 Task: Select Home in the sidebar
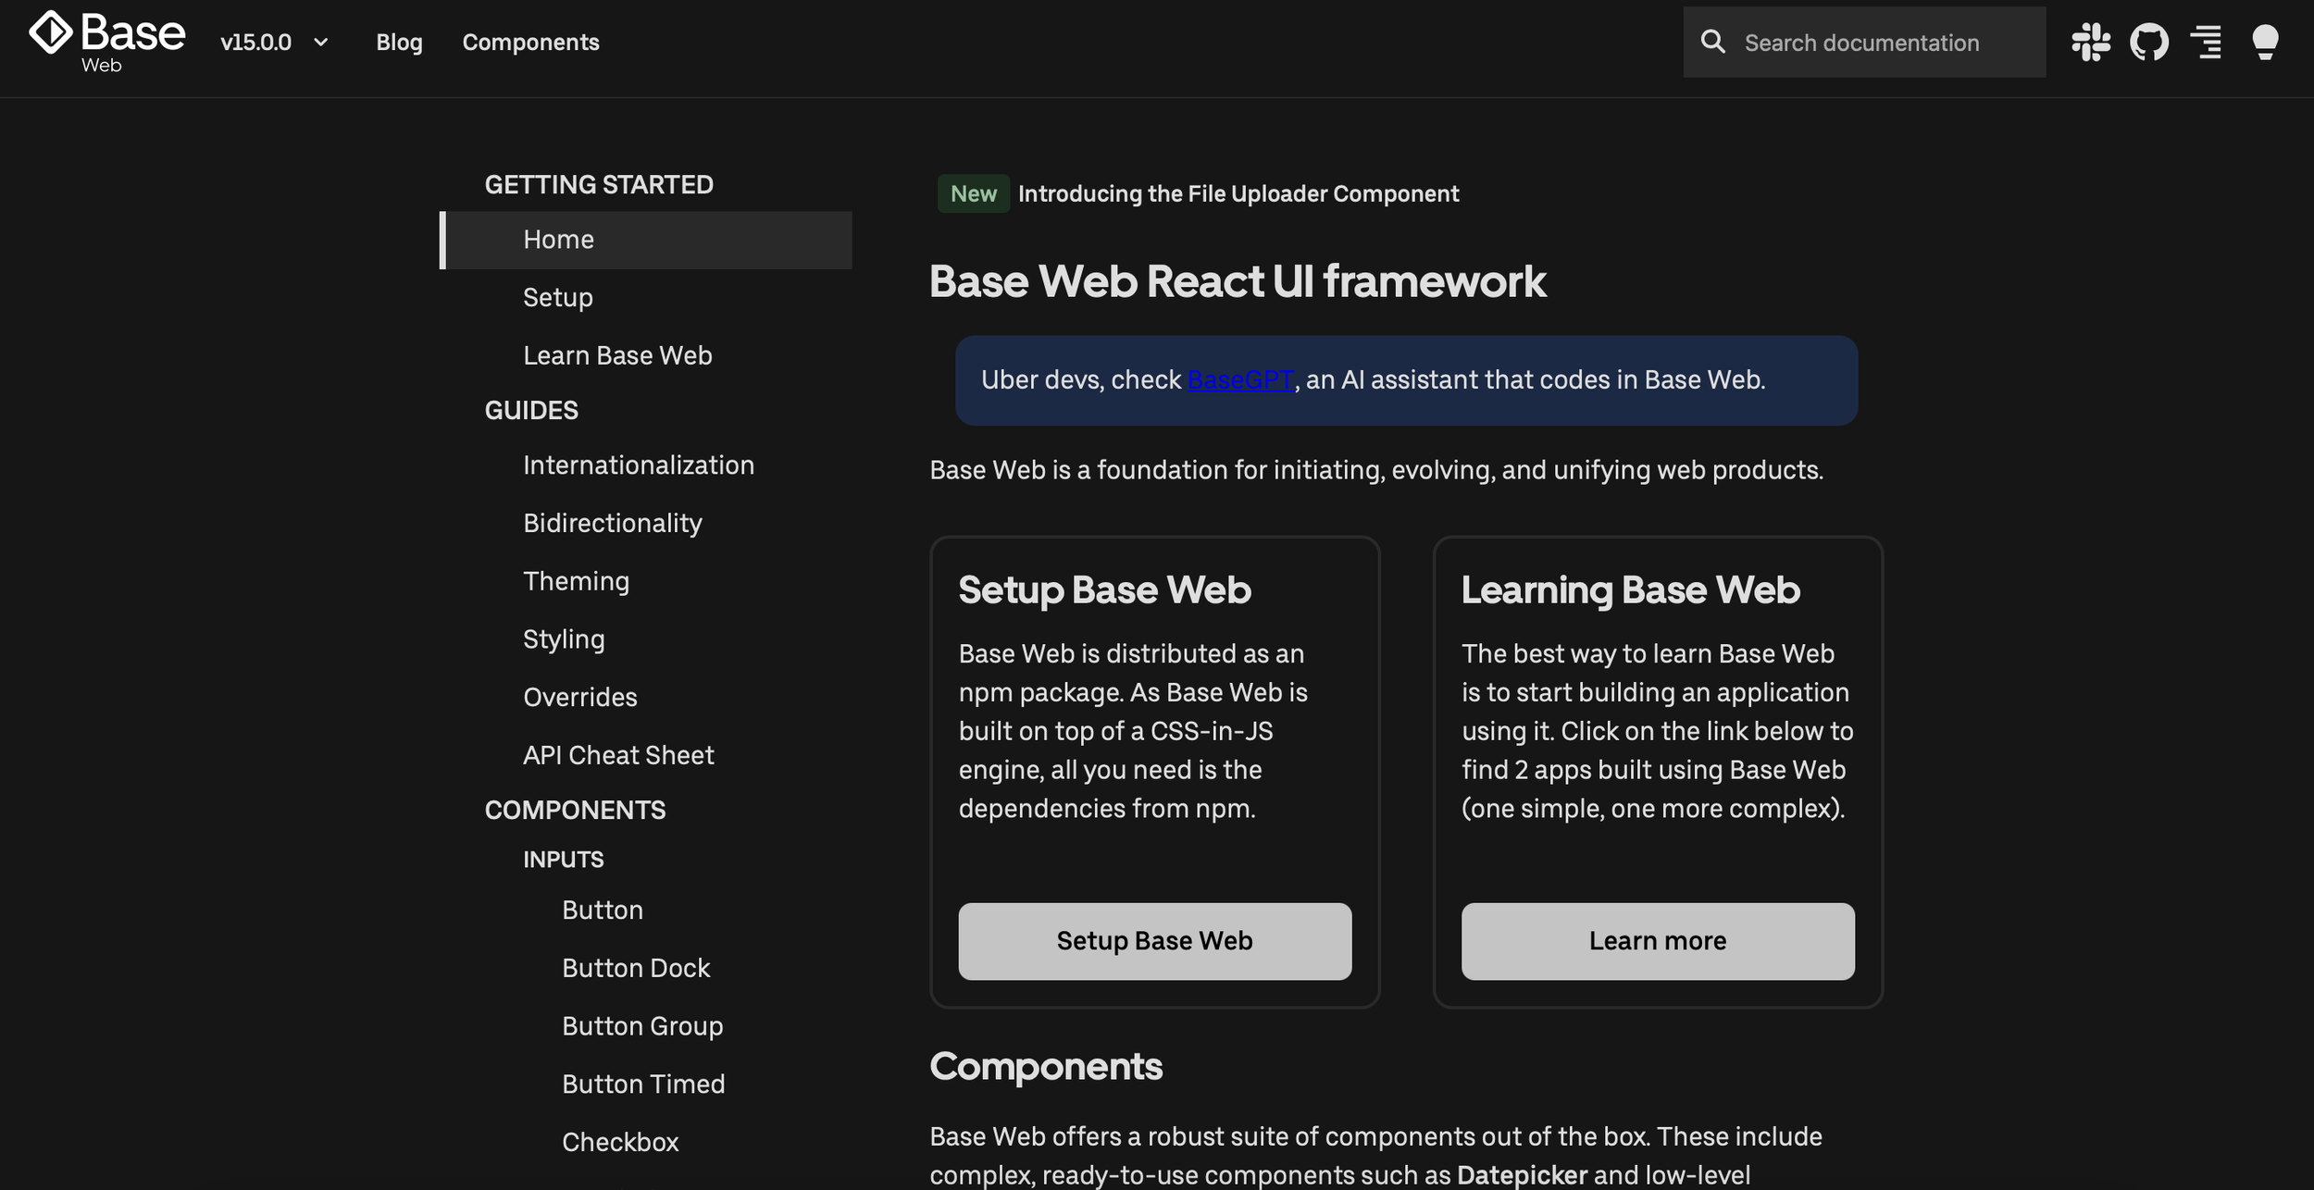[645, 240]
